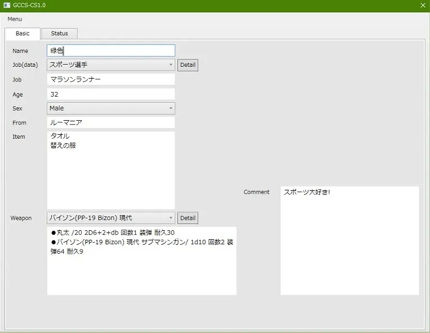Switch to the Status tab
The image size is (430, 333).
coord(59,34)
